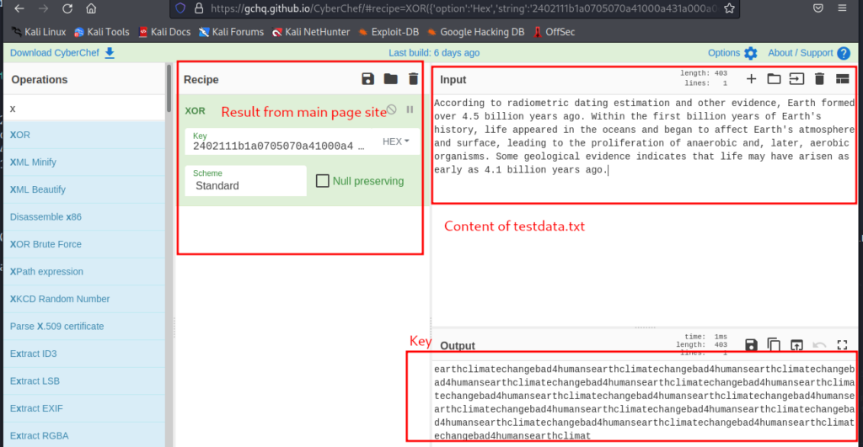Image resolution: width=863 pixels, height=447 pixels.
Task: Go back in the browser
Action: coord(19,8)
